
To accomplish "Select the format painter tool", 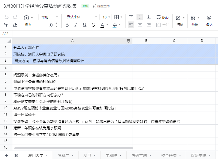I will pos(6,25).
